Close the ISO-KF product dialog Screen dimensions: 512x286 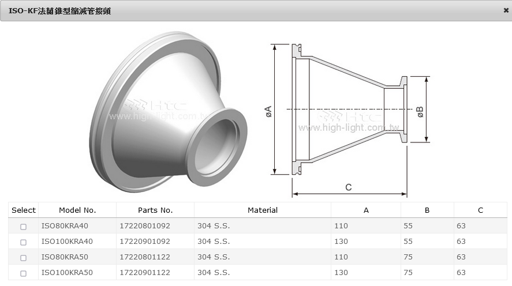pyautogui.click(x=506, y=10)
